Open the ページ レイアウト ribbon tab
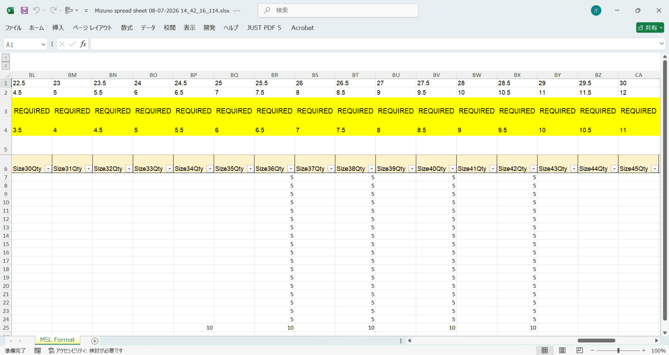 pyautogui.click(x=92, y=28)
